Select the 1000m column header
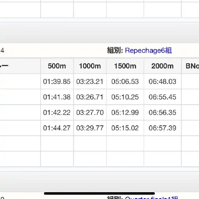 coord(90,66)
